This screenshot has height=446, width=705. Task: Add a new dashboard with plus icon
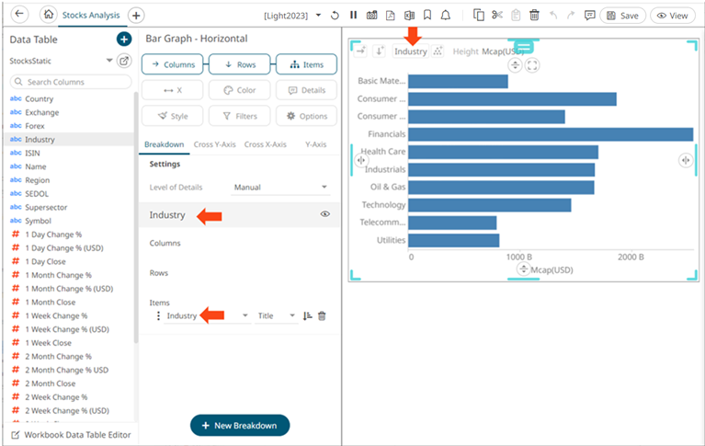136,15
